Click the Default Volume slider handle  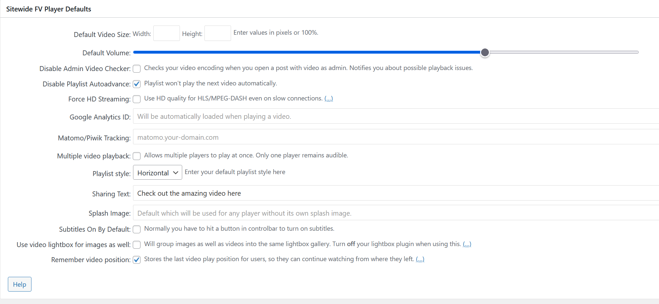coord(485,52)
